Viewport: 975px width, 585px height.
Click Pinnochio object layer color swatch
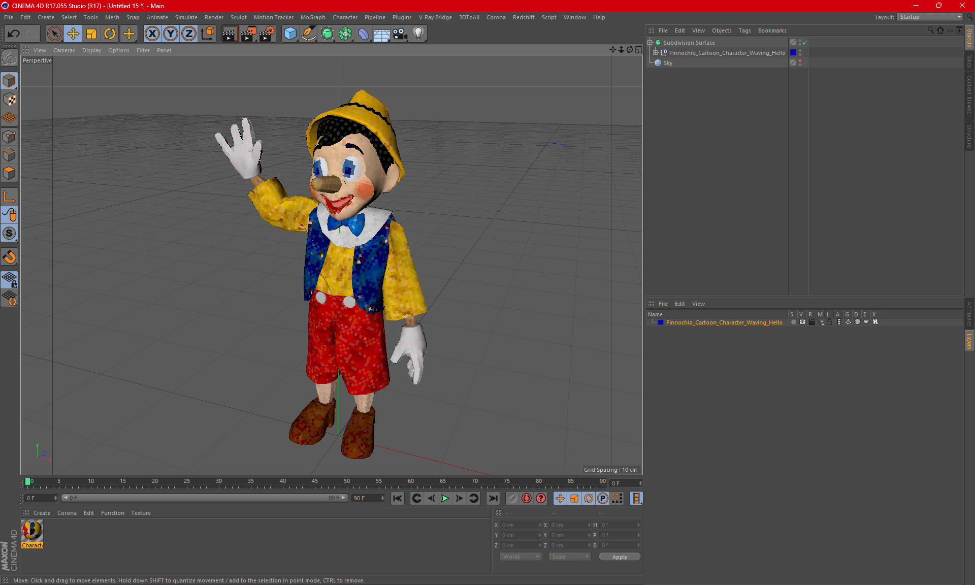point(793,53)
